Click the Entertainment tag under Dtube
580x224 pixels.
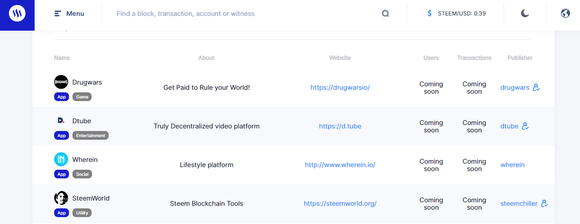(x=91, y=135)
